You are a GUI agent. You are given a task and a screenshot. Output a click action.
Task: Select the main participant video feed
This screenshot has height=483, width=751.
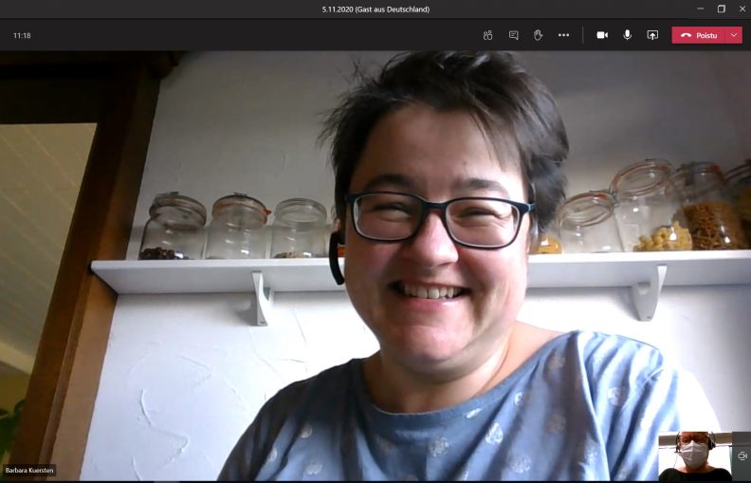click(379, 266)
